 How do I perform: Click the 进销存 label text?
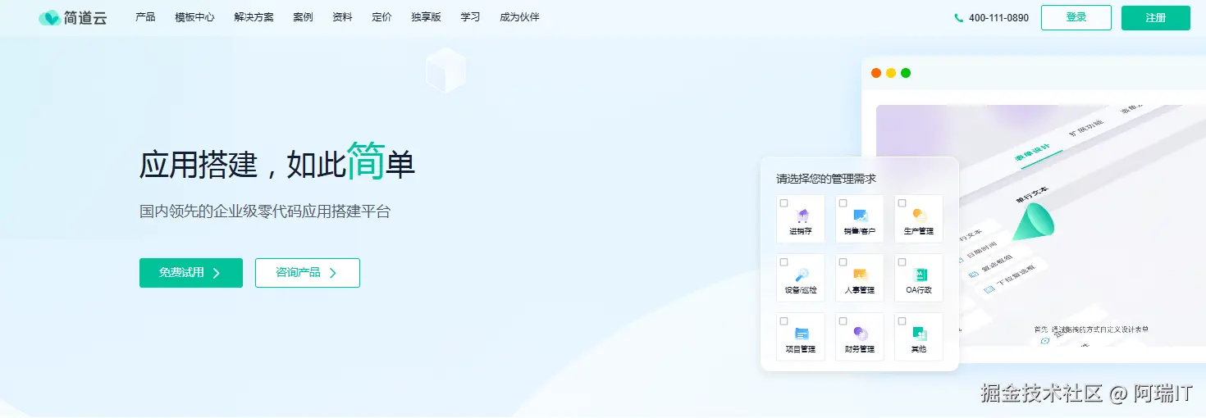[801, 232]
